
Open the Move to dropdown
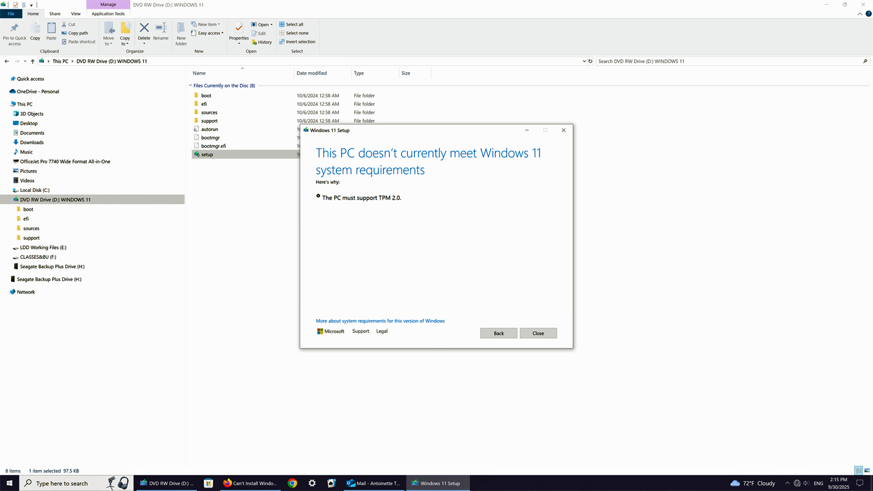pyautogui.click(x=109, y=34)
